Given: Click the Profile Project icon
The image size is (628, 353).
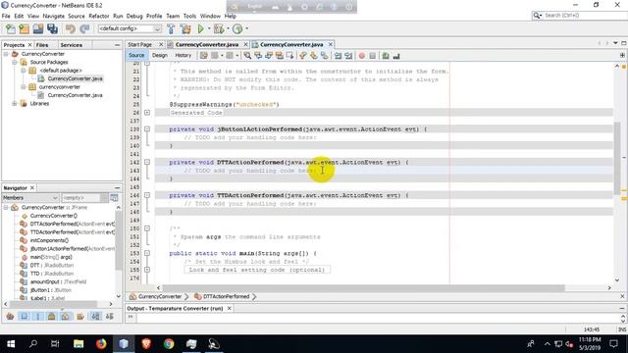Looking at the screenshot, I should (237, 28).
